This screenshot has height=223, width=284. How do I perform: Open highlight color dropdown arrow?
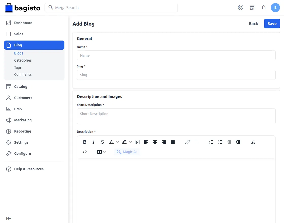click(130, 142)
